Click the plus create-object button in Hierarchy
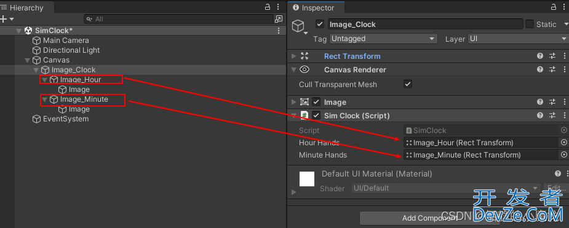Screen dimensions: 569x228 tap(4, 19)
